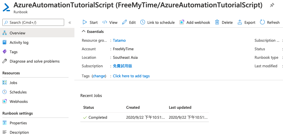Click the Delete toolbar label
The width and height of the screenshot is (283, 139).
click(227, 23)
